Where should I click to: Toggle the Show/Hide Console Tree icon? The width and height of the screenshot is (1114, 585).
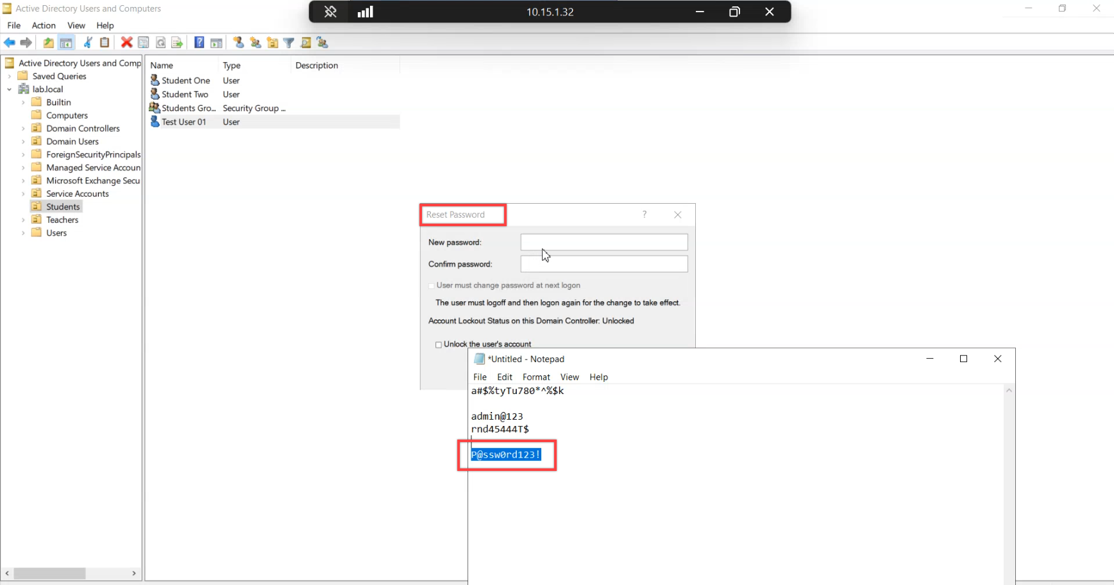pos(66,42)
